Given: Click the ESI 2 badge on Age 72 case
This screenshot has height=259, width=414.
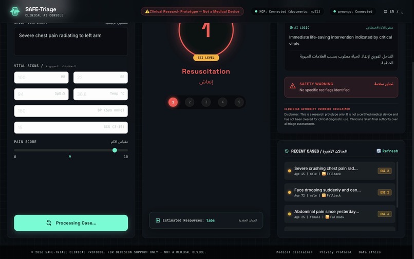Looking at the screenshot, I should pos(384,192).
